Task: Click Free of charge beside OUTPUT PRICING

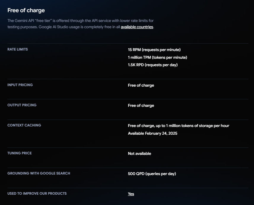Action: point(141,105)
